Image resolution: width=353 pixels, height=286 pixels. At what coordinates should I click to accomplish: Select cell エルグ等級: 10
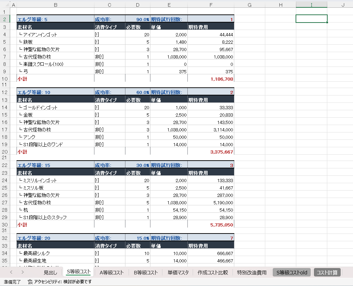55,92
